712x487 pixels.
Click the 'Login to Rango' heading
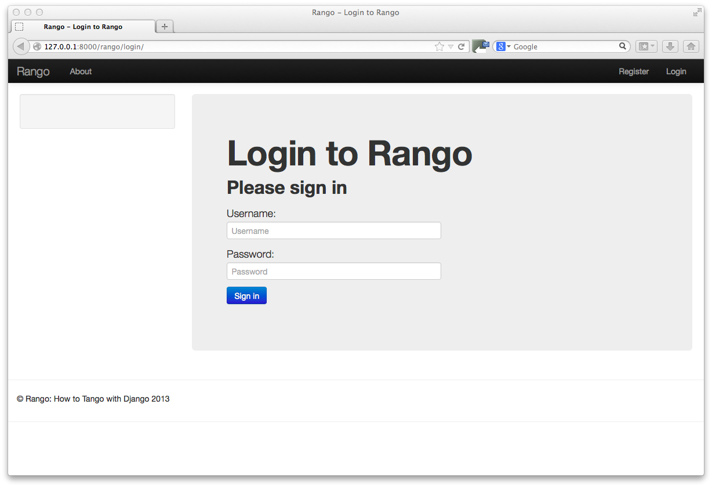click(349, 153)
